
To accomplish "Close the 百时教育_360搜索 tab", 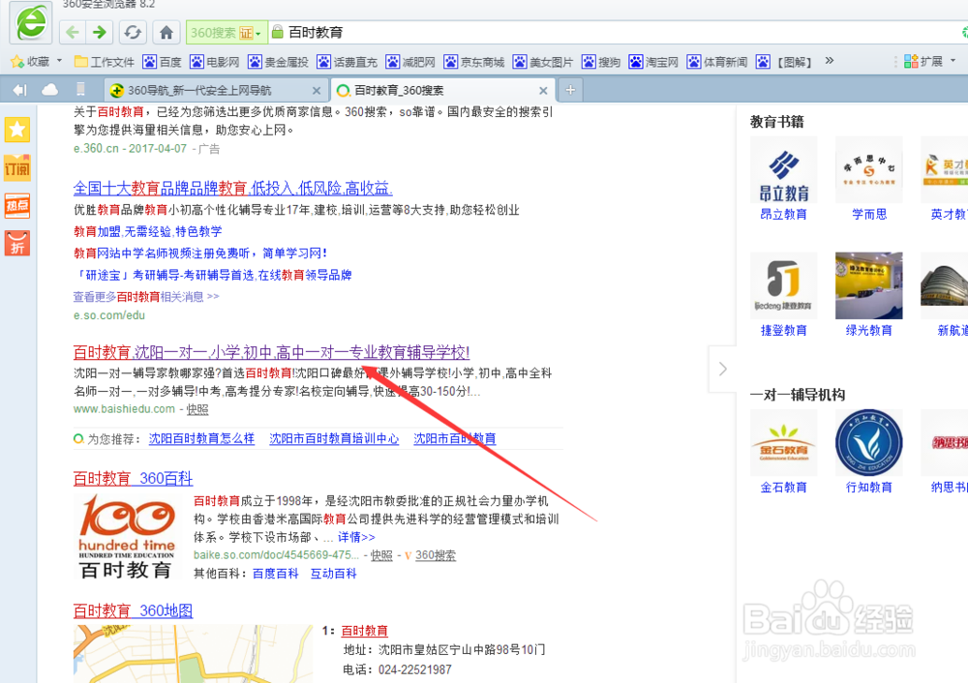I will point(543,91).
